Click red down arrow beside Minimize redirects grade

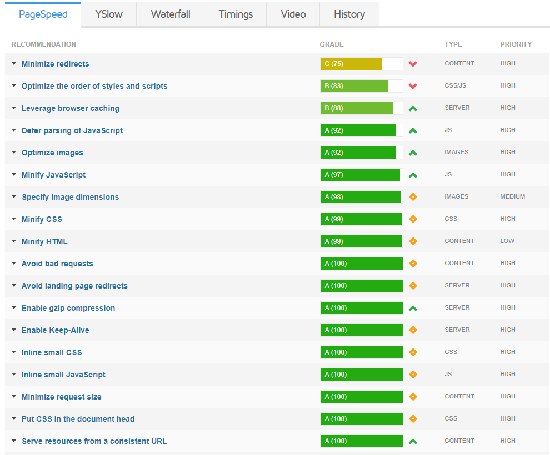[x=413, y=64]
